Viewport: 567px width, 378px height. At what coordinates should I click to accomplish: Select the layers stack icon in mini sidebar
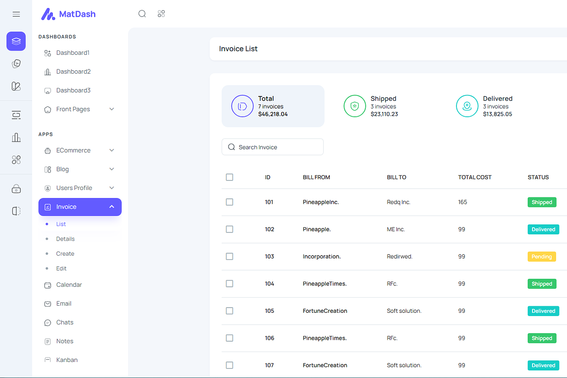(16, 41)
